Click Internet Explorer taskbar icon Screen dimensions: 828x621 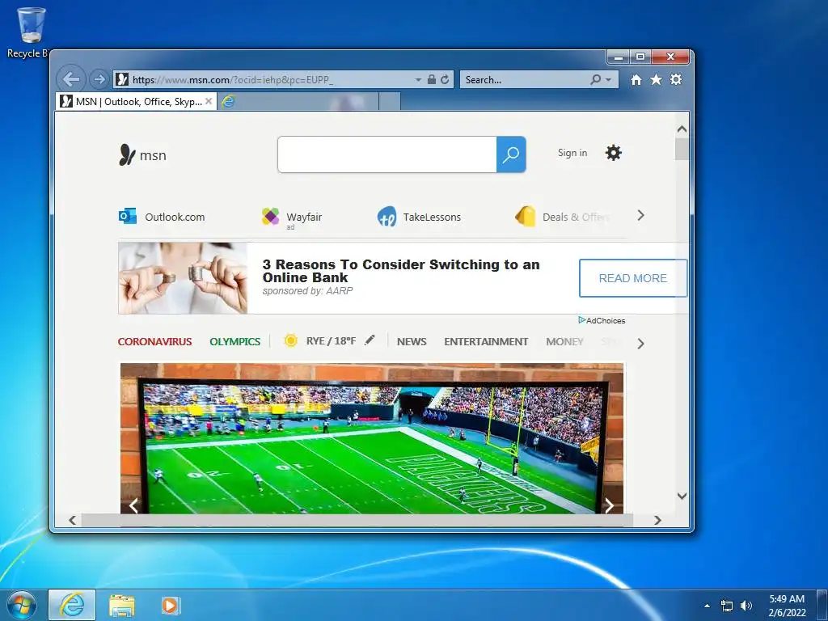(x=72, y=605)
